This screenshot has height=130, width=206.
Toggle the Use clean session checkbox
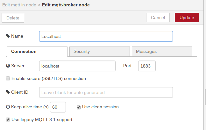click(x=79, y=107)
